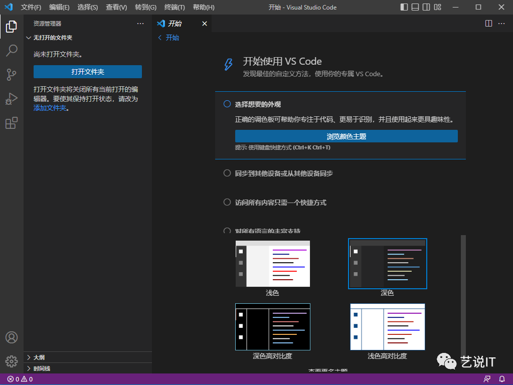Expand the 大纲 outline section
Viewport: 513px width, 385px height.
pyautogui.click(x=39, y=357)
